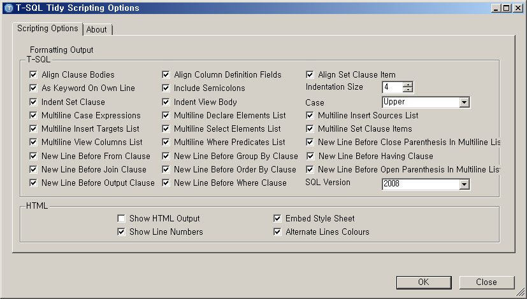Click the T-SQL Tidy title bar icon
Image resolution: width=527 pixels, height=299 pixels.
click(10, 8)
